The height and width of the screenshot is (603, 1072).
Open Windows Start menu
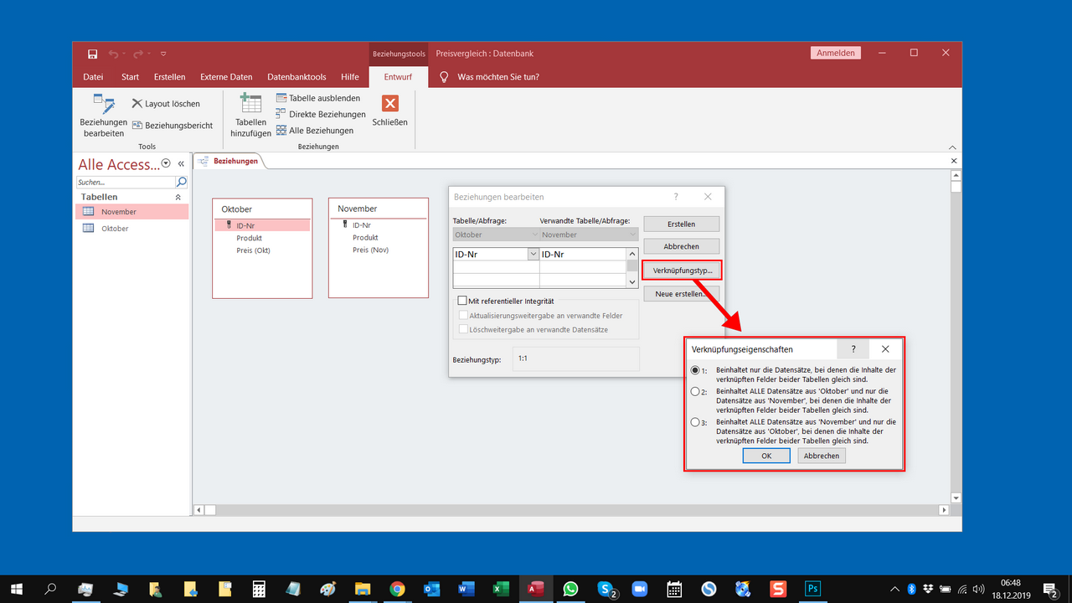[17, 589]
